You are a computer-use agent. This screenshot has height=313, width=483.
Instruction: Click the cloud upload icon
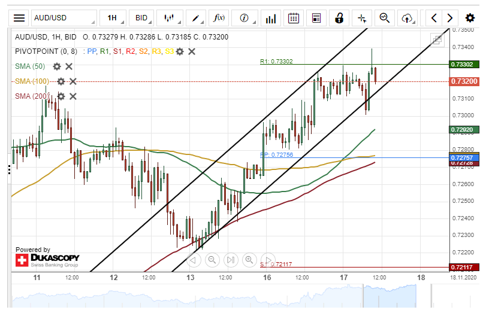tap(407, 18)
